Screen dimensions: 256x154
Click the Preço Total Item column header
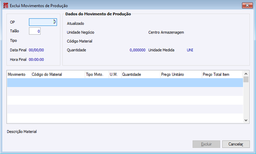tap(223, 74)
